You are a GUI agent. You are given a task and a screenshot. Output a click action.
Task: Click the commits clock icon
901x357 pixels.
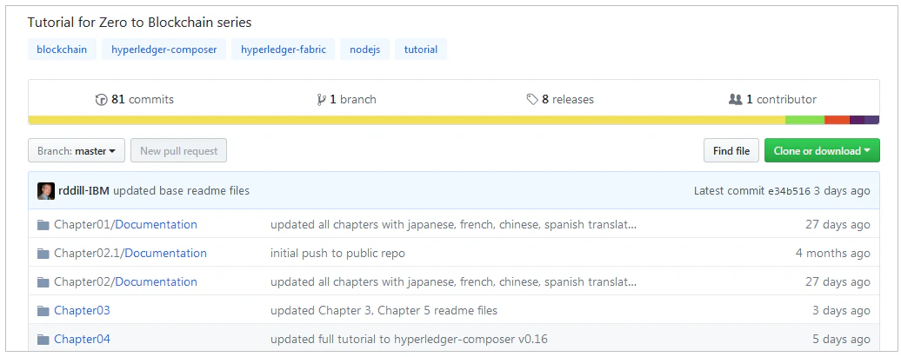point(101,100)
